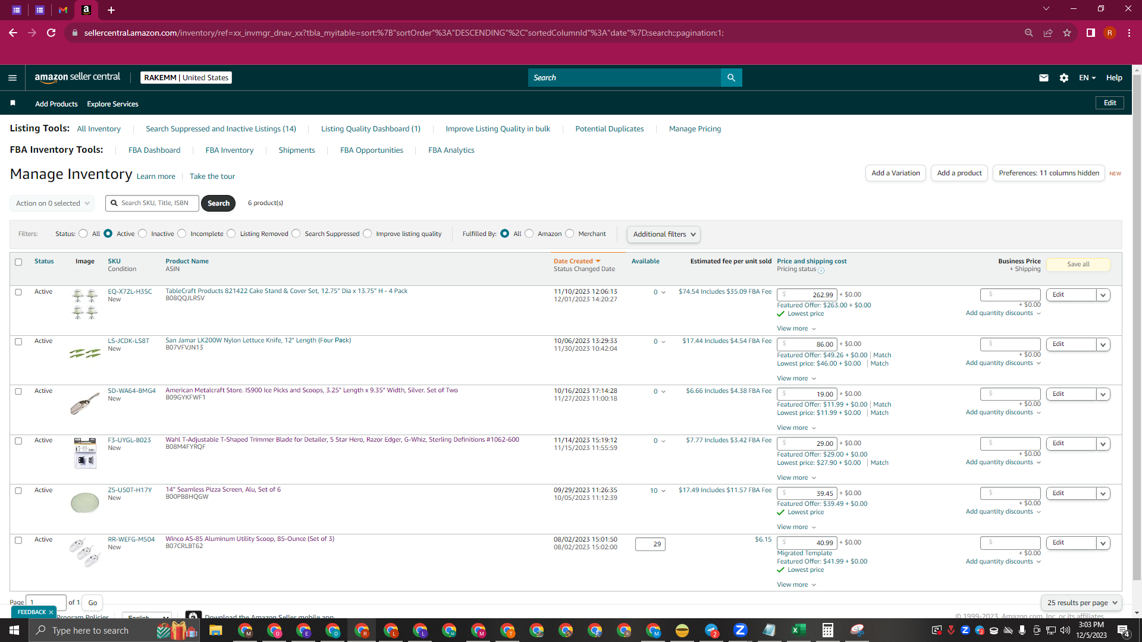Screen dimensions: 1142x642
Task: Select Fulfilled By Amazon radio button
Action: 529,234
